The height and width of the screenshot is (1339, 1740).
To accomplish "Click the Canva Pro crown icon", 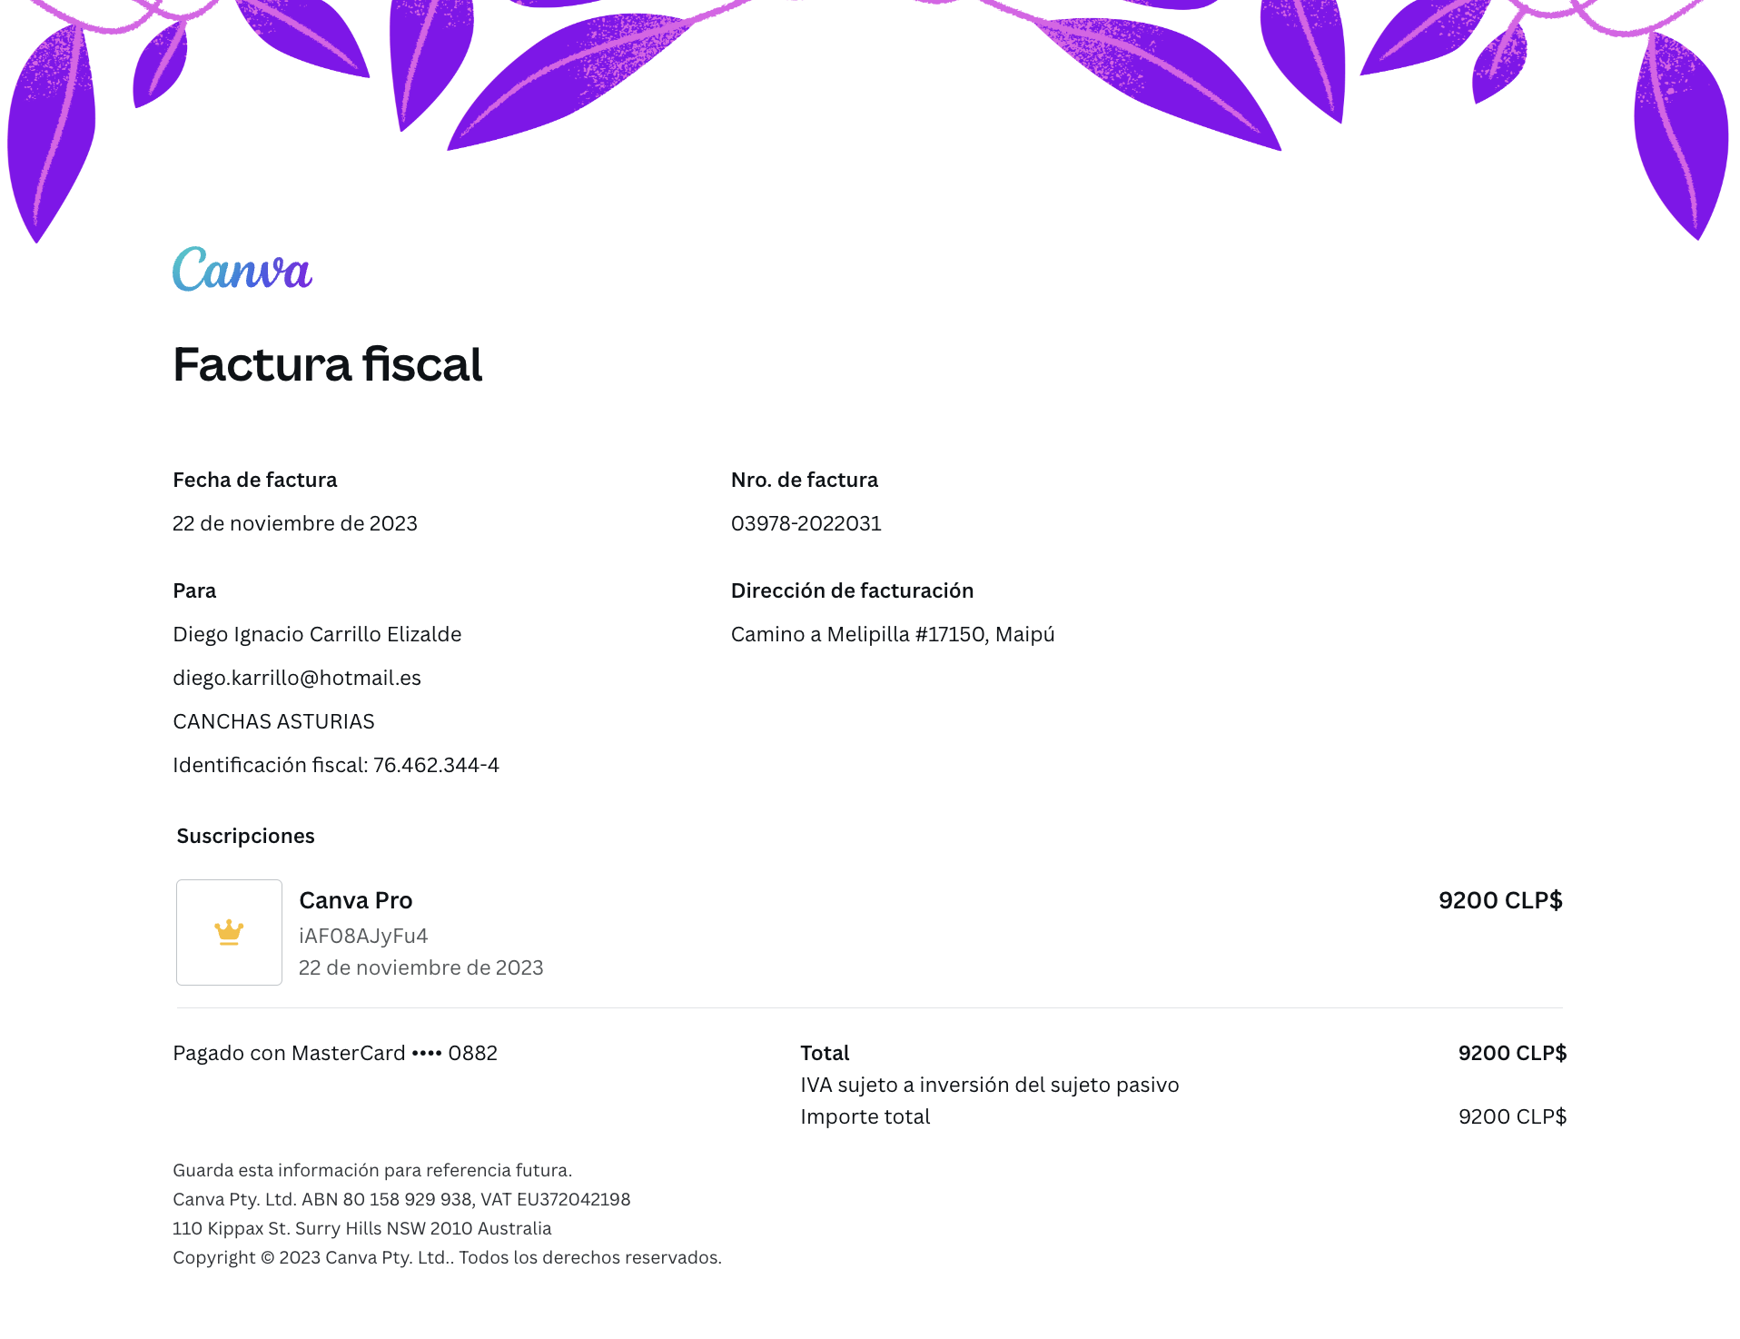I will (229, 932).
